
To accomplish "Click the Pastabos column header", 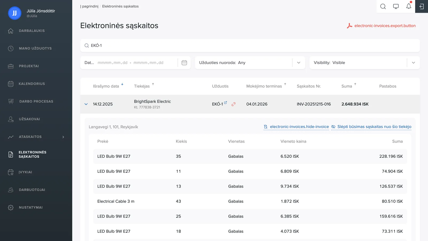I will point(388,86).
